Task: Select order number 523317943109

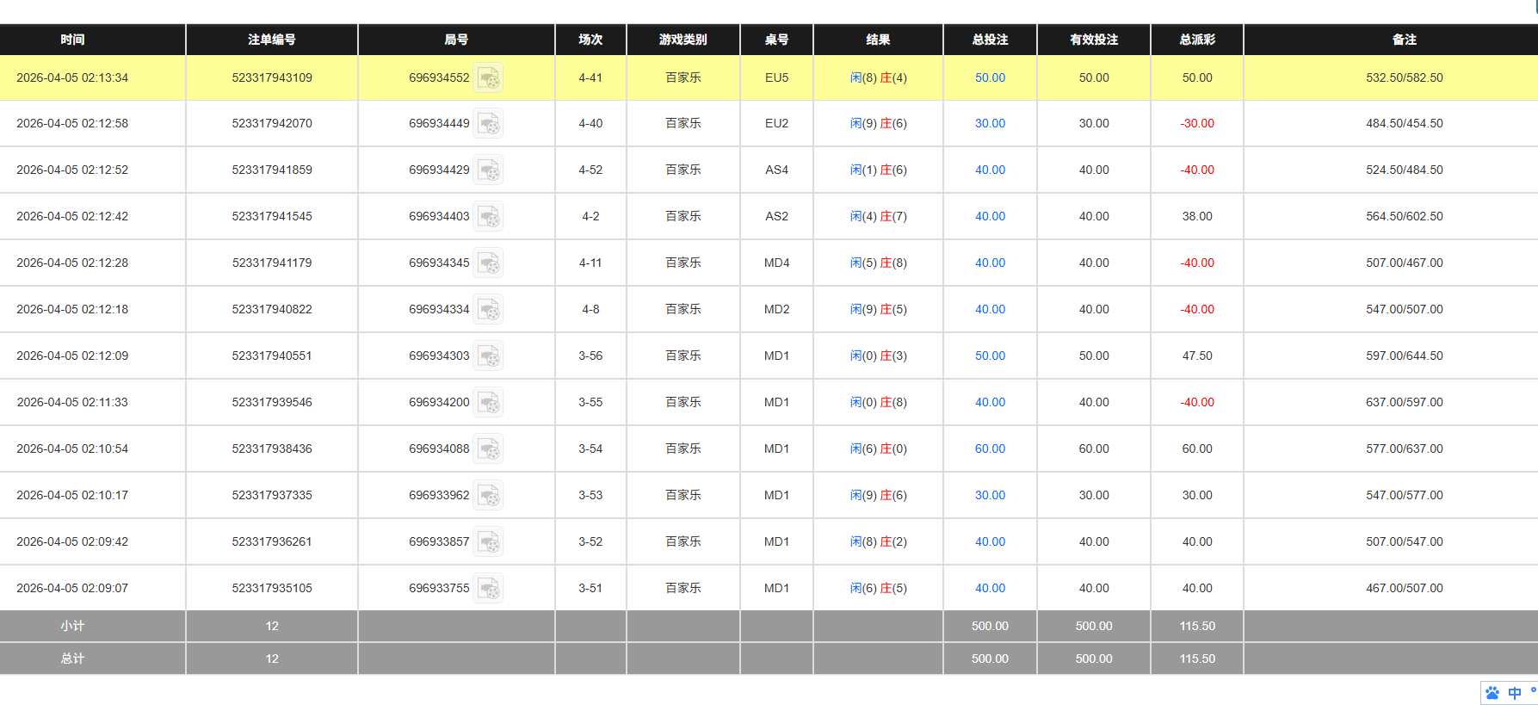Action: [272, 77]
